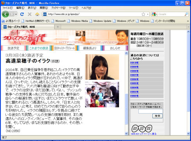Open the 表示 menu

[32, 8]
